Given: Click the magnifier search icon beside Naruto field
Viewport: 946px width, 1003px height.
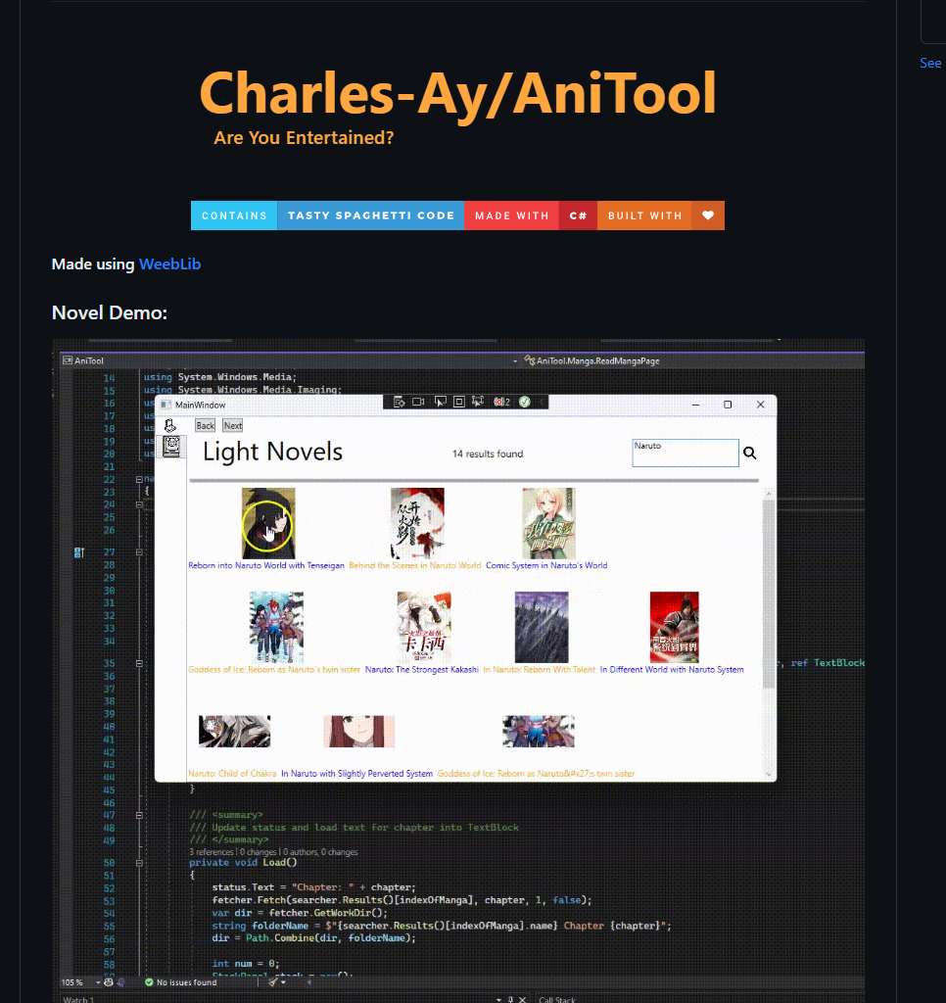Looking at the screenshot, I should click(750, 454).
